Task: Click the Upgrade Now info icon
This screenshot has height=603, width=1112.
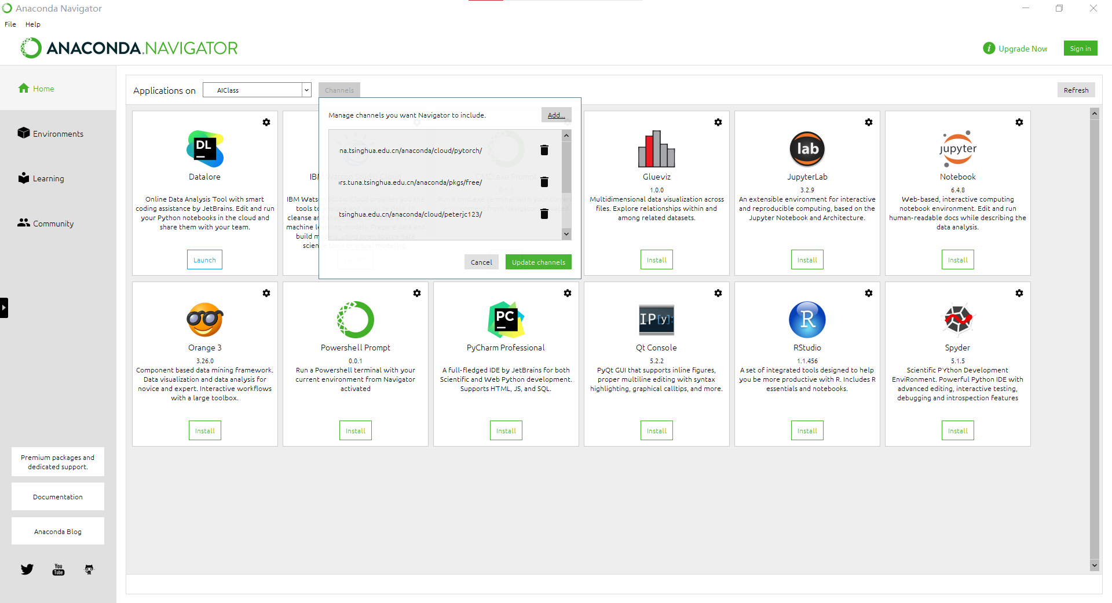Action: pyautogui.click(x=989, y=49)
